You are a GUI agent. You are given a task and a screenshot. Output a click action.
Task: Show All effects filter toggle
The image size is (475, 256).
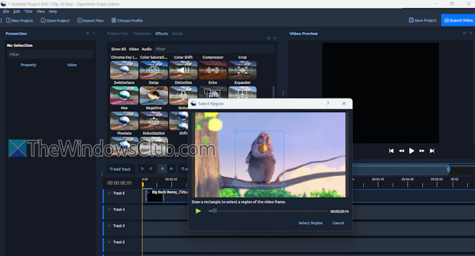(118, 49)
